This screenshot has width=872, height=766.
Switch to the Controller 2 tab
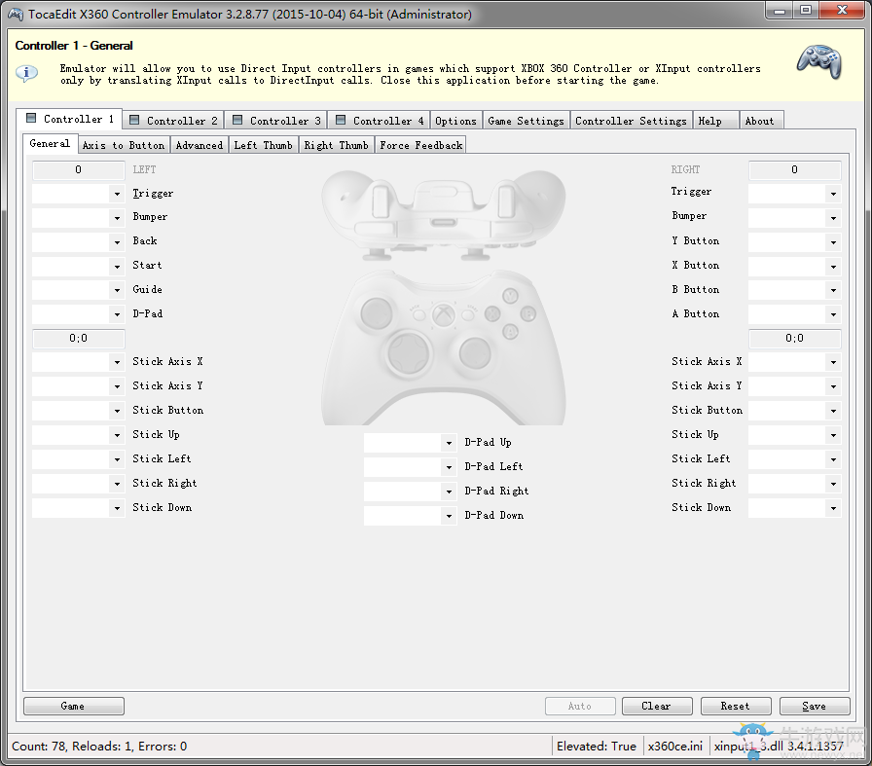173,120
